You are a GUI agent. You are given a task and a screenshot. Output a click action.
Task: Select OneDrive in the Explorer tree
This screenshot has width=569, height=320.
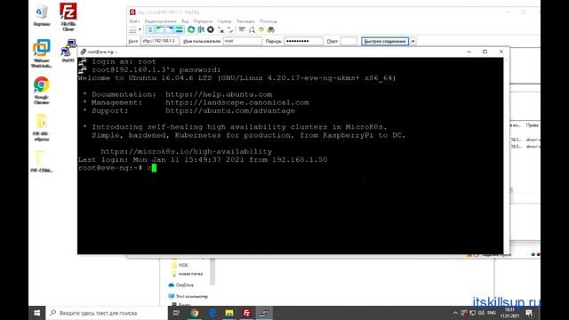181,285
